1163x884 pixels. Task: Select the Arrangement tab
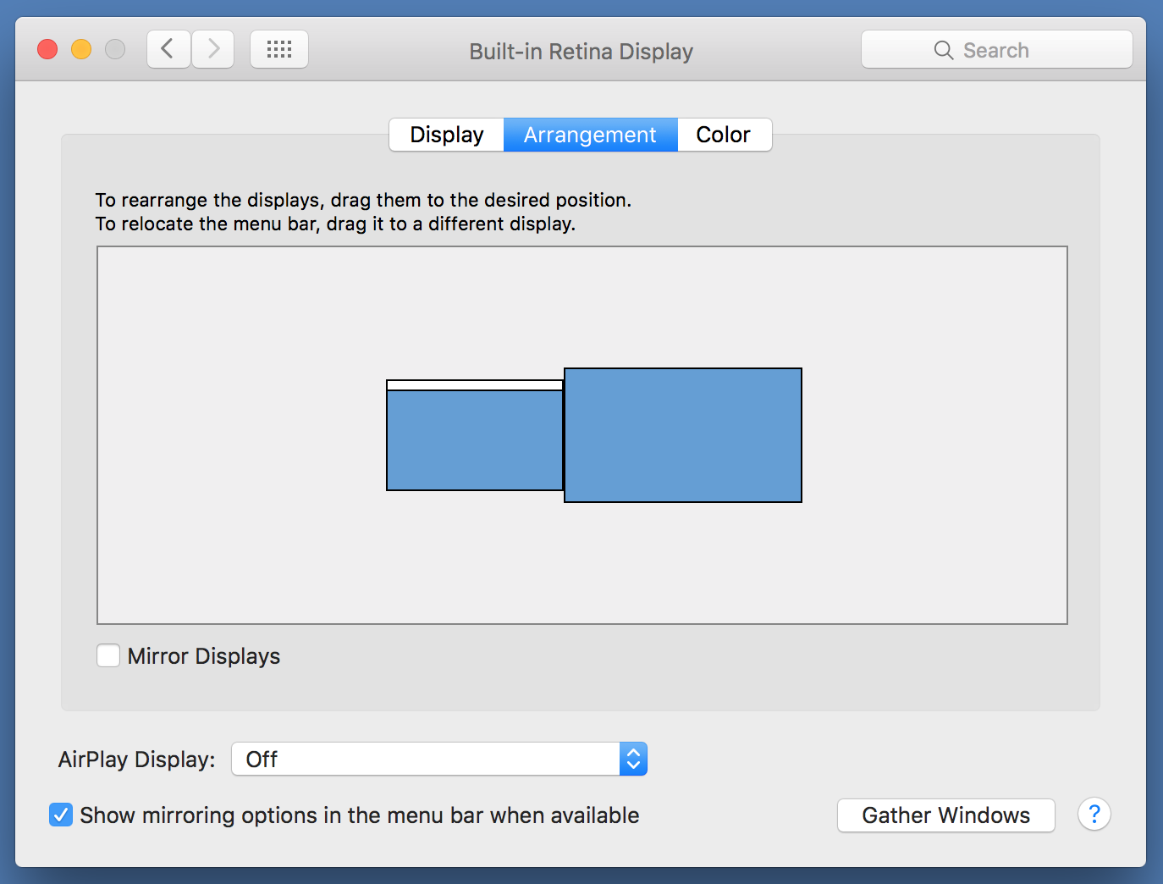tap(590, 135)
